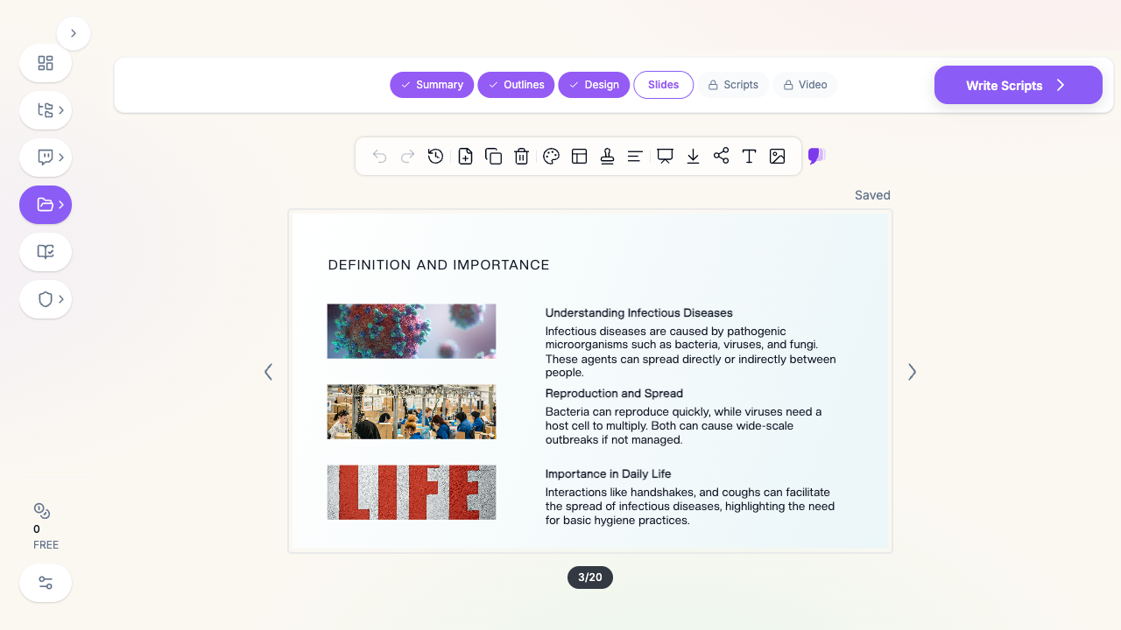Select factory workers image

click(x=412, y=411)
